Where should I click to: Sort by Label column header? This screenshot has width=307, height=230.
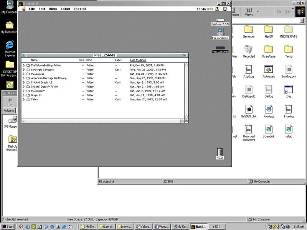point(118,60)
